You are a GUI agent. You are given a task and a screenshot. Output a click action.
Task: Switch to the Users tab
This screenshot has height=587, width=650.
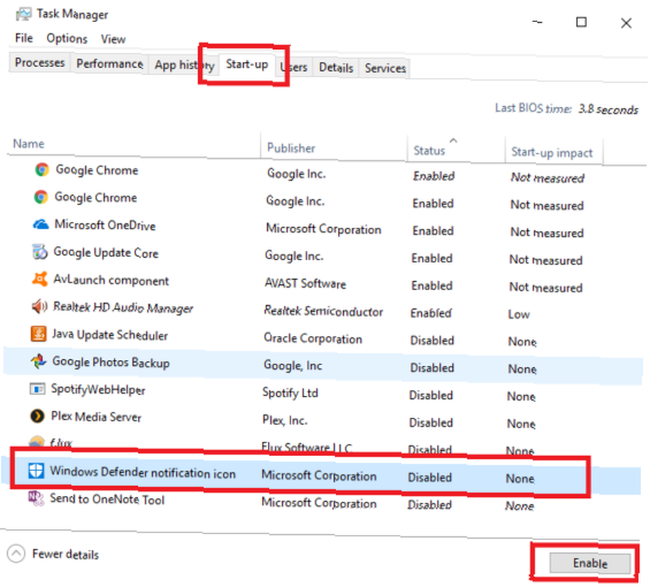[294, 67]
